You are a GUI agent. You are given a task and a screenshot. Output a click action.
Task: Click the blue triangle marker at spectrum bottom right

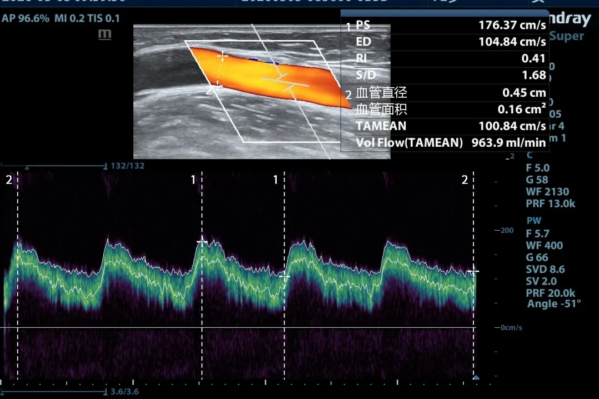476,377
